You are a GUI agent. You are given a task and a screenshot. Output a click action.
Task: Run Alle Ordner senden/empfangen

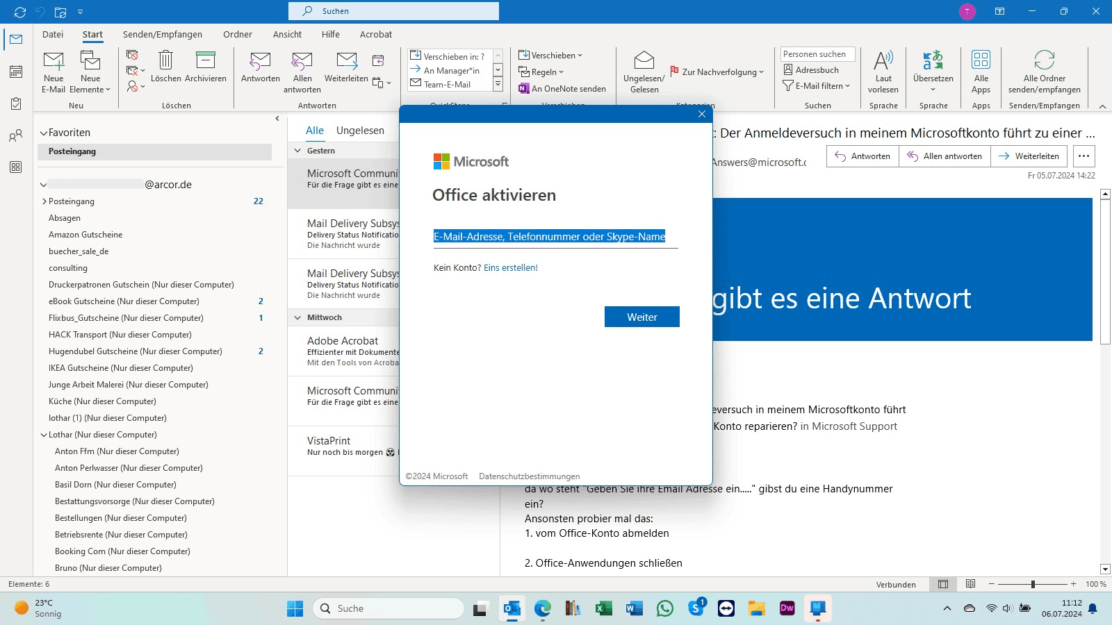coord(1045,72)
